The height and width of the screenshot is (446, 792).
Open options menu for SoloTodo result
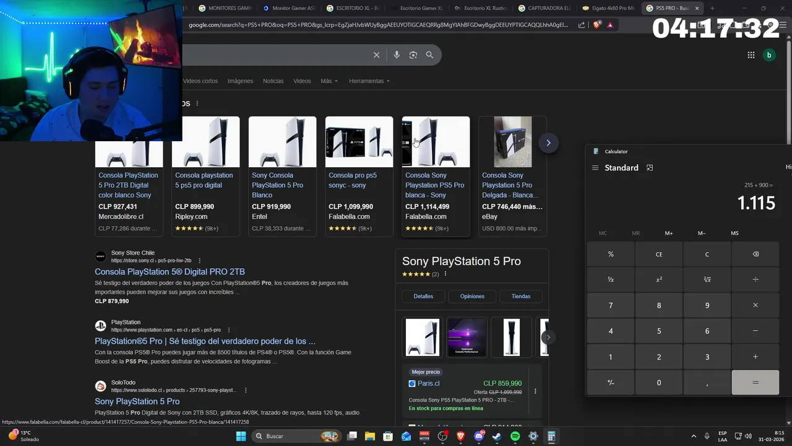(x=246, y=390)
